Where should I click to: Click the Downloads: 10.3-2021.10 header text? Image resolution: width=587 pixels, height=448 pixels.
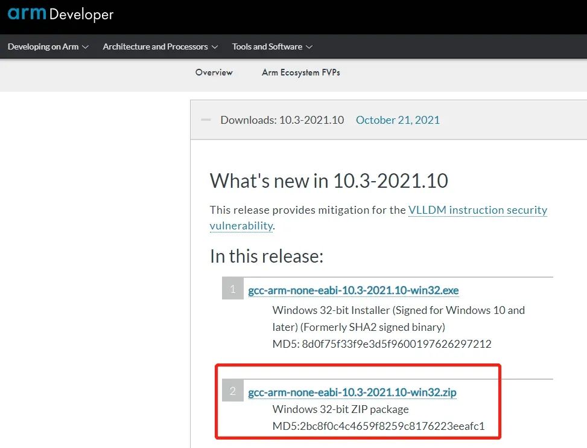point(282,120)
